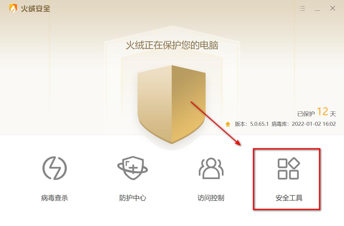Click the orange update arrow icon

tap(228, 124)
